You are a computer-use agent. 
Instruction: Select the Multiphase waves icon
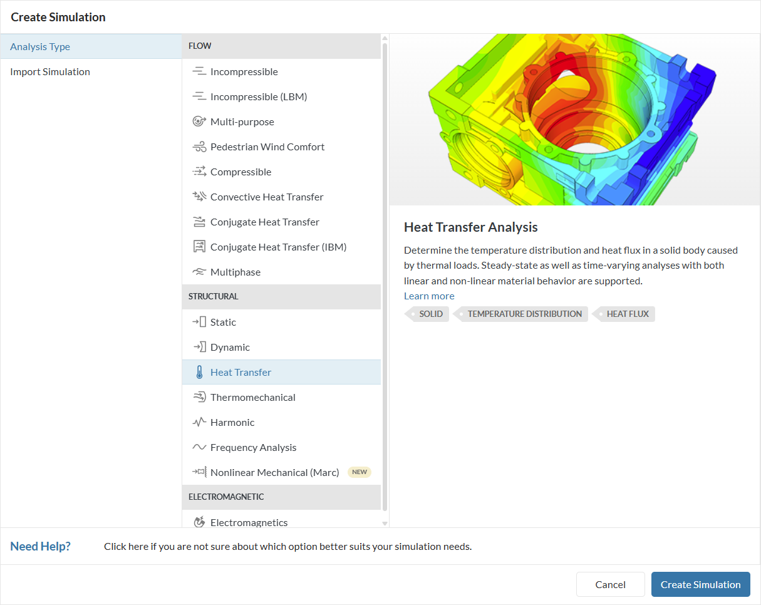tap(199, 272)
